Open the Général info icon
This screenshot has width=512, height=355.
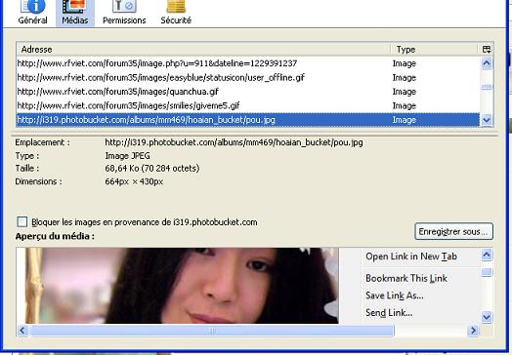click(x=32, y=7)
